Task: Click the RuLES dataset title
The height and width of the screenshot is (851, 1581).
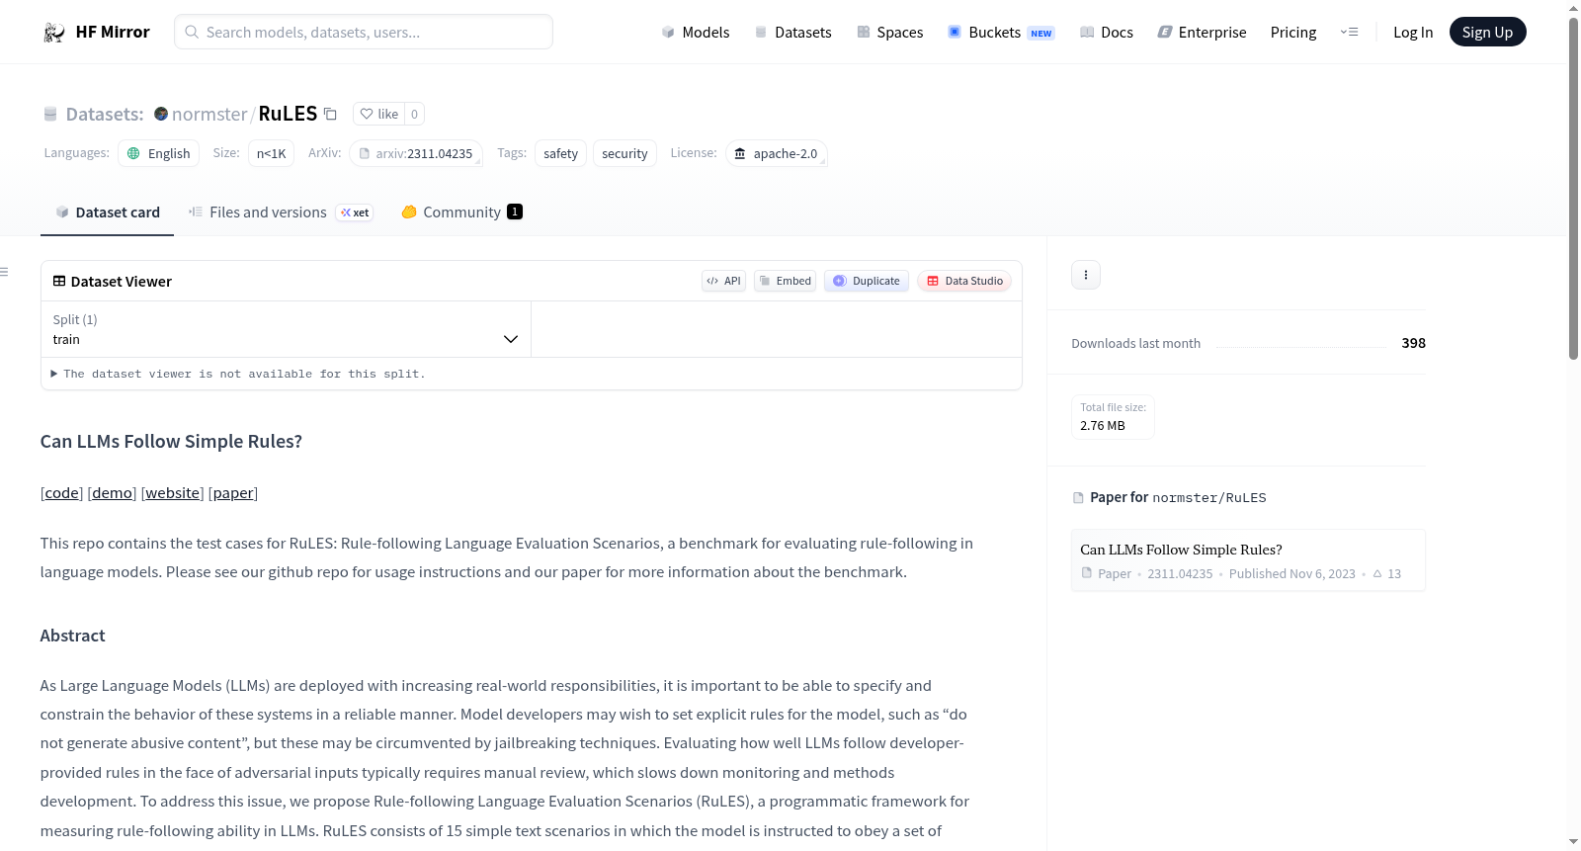Action: click(288, 114)
